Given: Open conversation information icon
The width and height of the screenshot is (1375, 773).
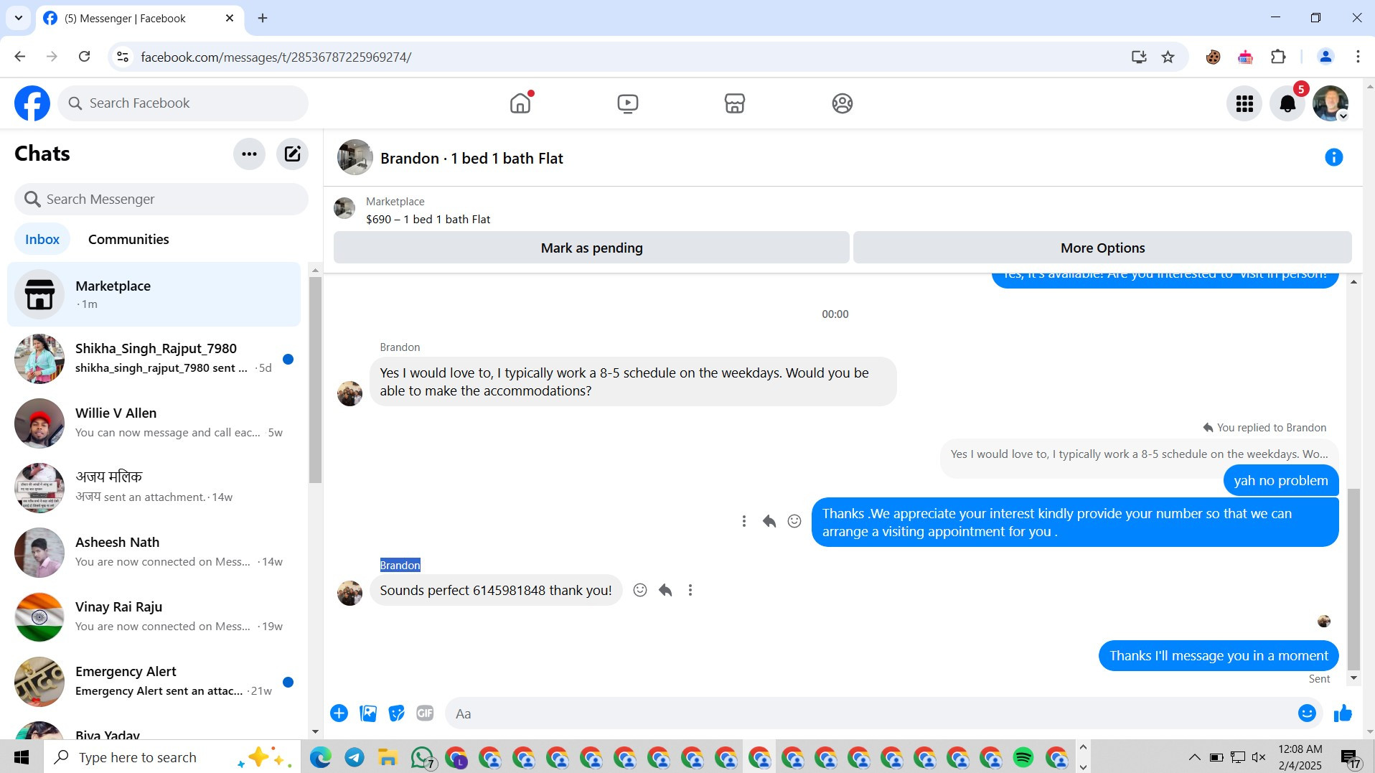Looking at the screenshot, I should (x=1333, y=157).
